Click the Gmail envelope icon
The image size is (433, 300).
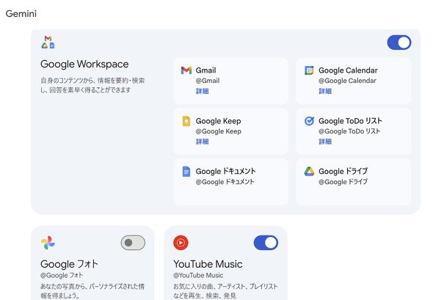pos(186,70)
